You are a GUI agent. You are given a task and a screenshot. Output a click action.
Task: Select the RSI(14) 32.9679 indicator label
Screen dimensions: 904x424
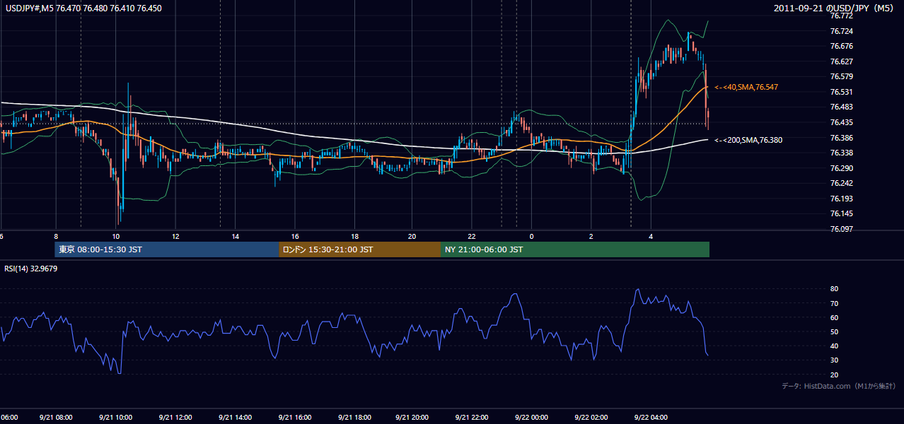click(30, 269)
